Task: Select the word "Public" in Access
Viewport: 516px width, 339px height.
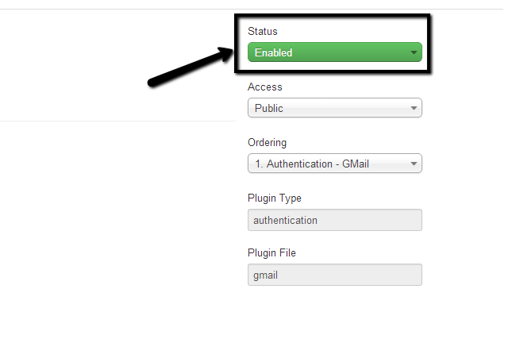Action: [x=269, y=109]
